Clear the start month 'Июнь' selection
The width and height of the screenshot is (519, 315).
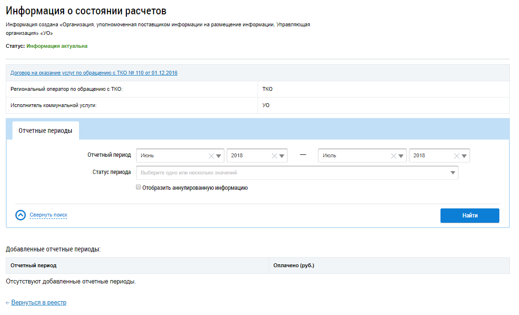pyautogui.click(x=212, y=156)
